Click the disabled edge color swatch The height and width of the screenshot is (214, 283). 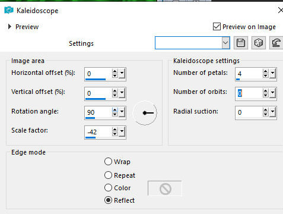(165, 188)
